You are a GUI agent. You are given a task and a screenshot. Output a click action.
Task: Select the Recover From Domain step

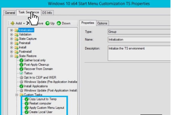point(38,69)
